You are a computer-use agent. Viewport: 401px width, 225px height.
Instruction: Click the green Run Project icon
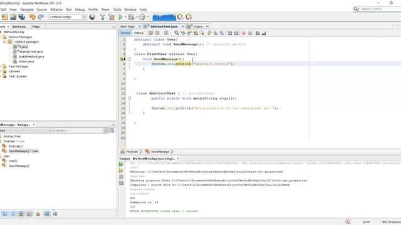coord(120,17)
